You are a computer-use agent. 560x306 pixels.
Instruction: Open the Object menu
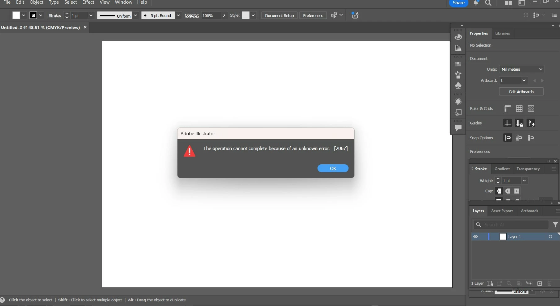[37, 2]
